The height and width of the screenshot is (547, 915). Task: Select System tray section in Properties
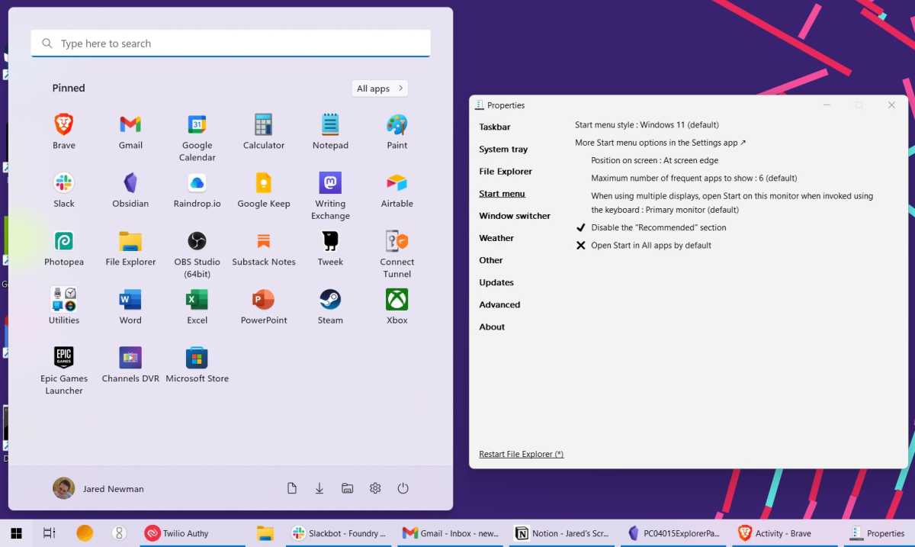coord(503,150)
